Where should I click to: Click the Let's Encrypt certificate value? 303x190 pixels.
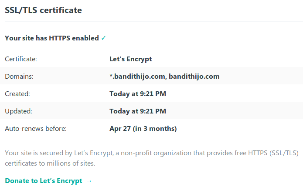click(130, 59)
